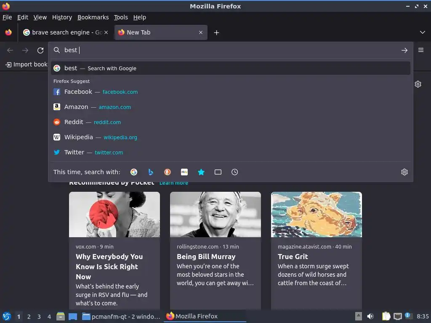Open the clipboard manager tray icon

[x=386, y=316]
